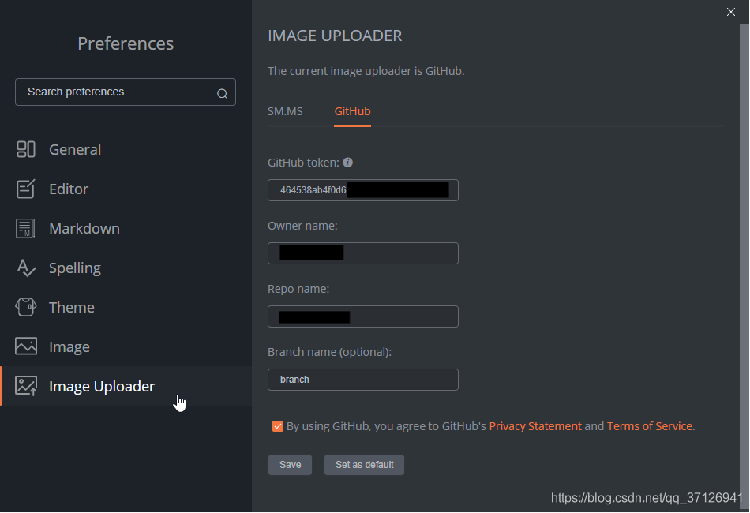Click the Image Uploader sidebar icon
The height and width of the screenshot is (513, 750).
coord(26,386)
